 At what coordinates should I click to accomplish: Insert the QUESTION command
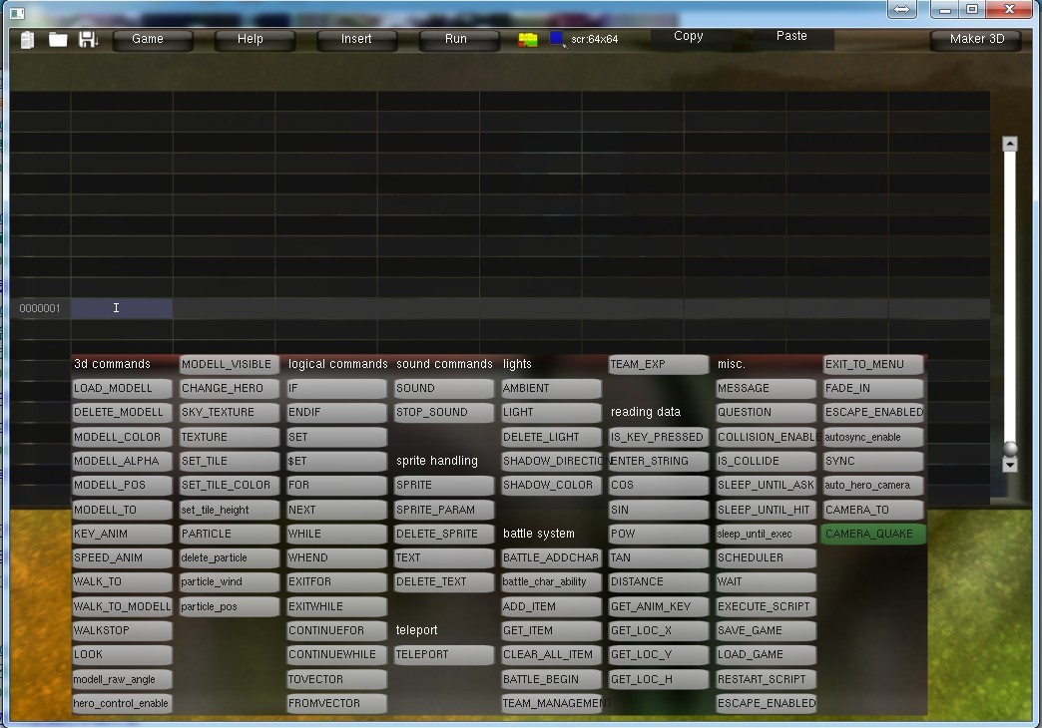pos(767,413)
